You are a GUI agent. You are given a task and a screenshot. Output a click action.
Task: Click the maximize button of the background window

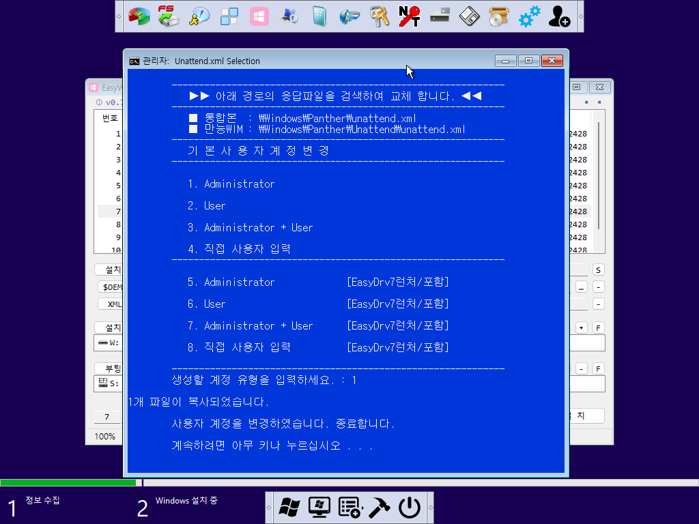click(x=576, y=87)
